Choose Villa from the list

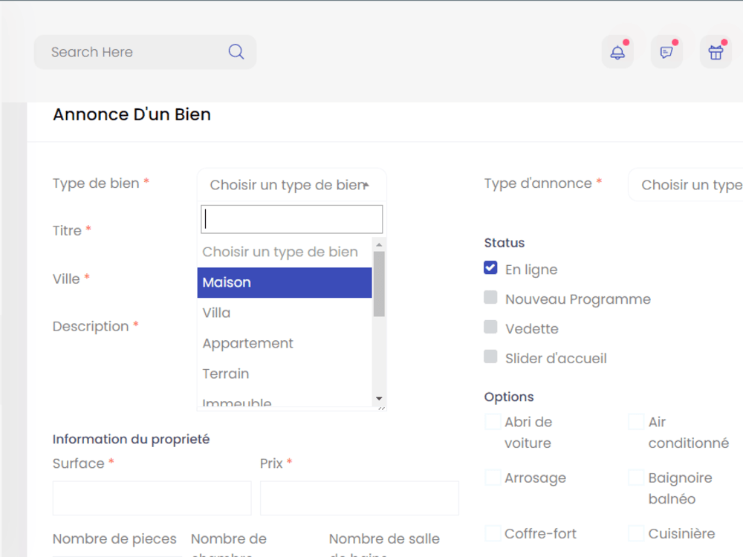click(285, 313)
